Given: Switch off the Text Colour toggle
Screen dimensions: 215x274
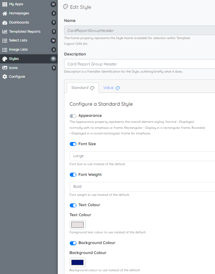Looking at the screenshot, I should [73, 205].
